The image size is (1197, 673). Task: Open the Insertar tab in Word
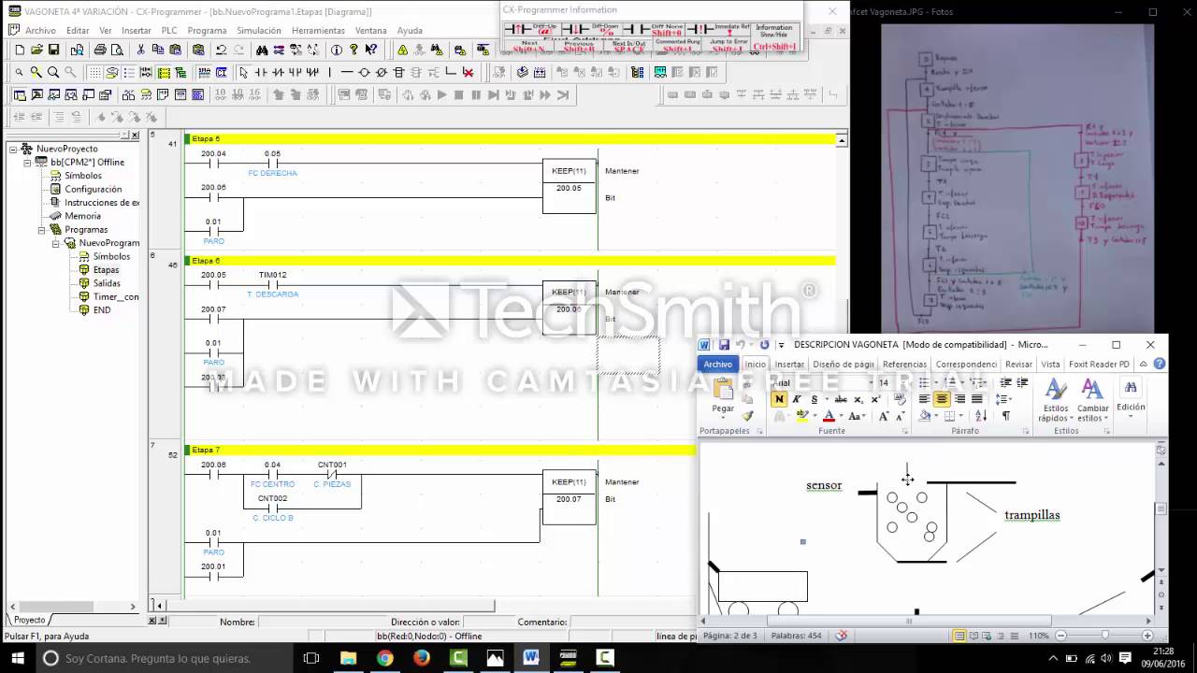click(x=789, y=365)
